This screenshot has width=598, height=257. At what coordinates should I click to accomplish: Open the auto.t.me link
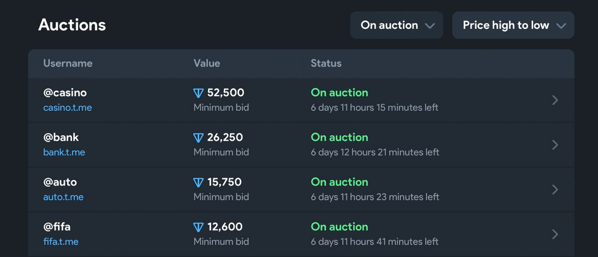tap(63, 197)
